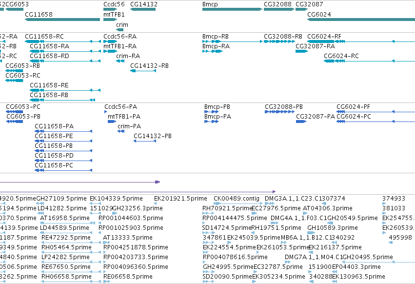Viewport: 415px width, 284px height.
Task: Click the CG6024 gene bar
Action: click(361, 20)
